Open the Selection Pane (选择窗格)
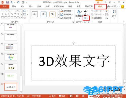 tap(96, 18)
